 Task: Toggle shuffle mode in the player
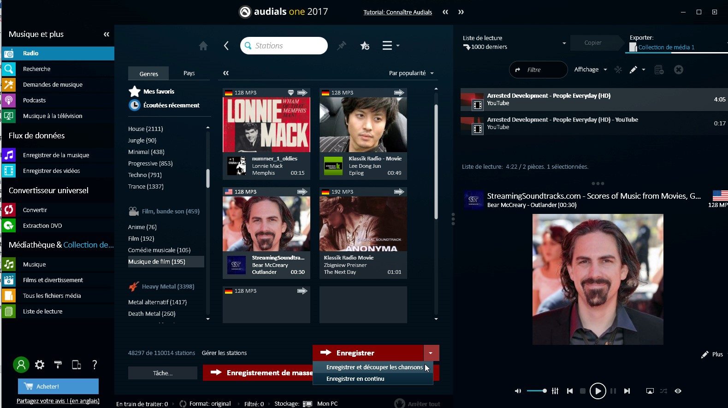pyautogui.click(x=663, y=391)
